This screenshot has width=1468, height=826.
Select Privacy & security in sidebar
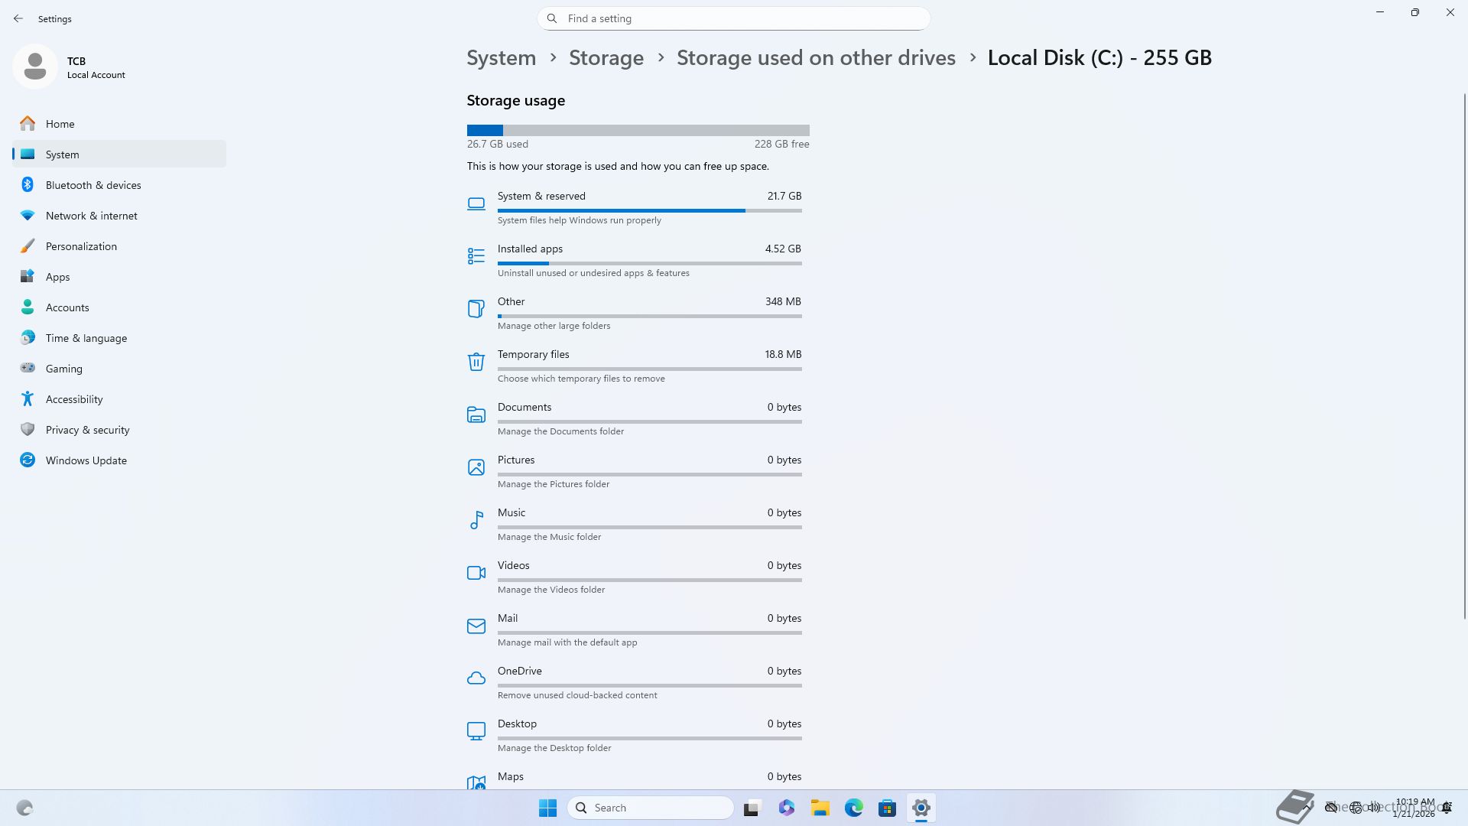click(87, 430)
